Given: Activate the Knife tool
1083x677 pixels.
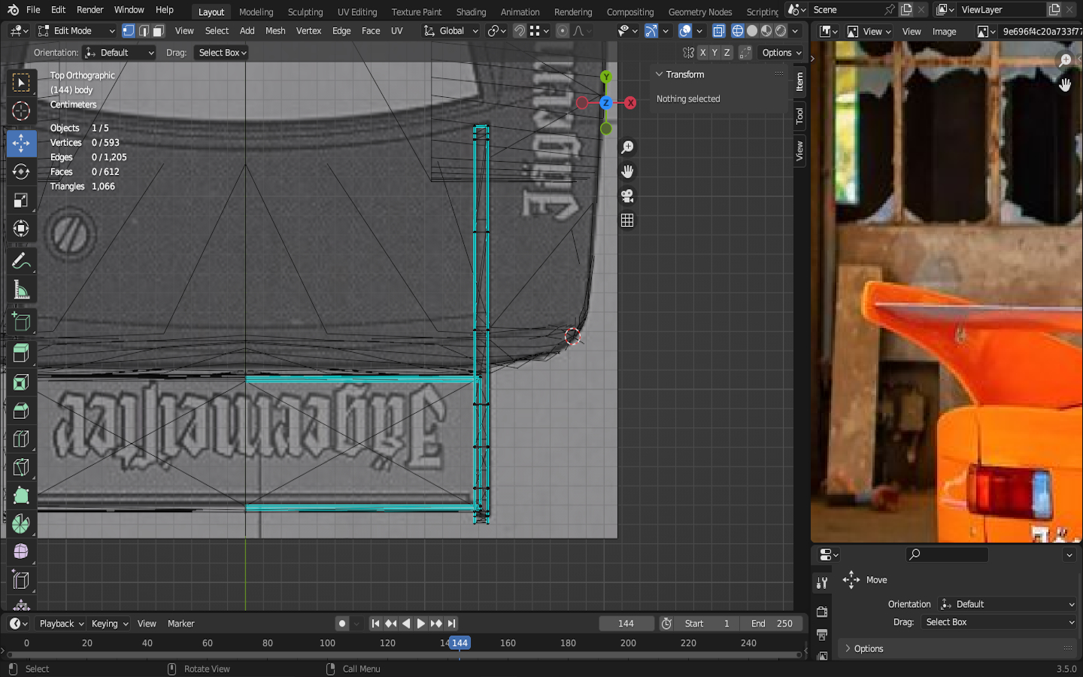Looking at the screenshot, I should click(21, 468).
